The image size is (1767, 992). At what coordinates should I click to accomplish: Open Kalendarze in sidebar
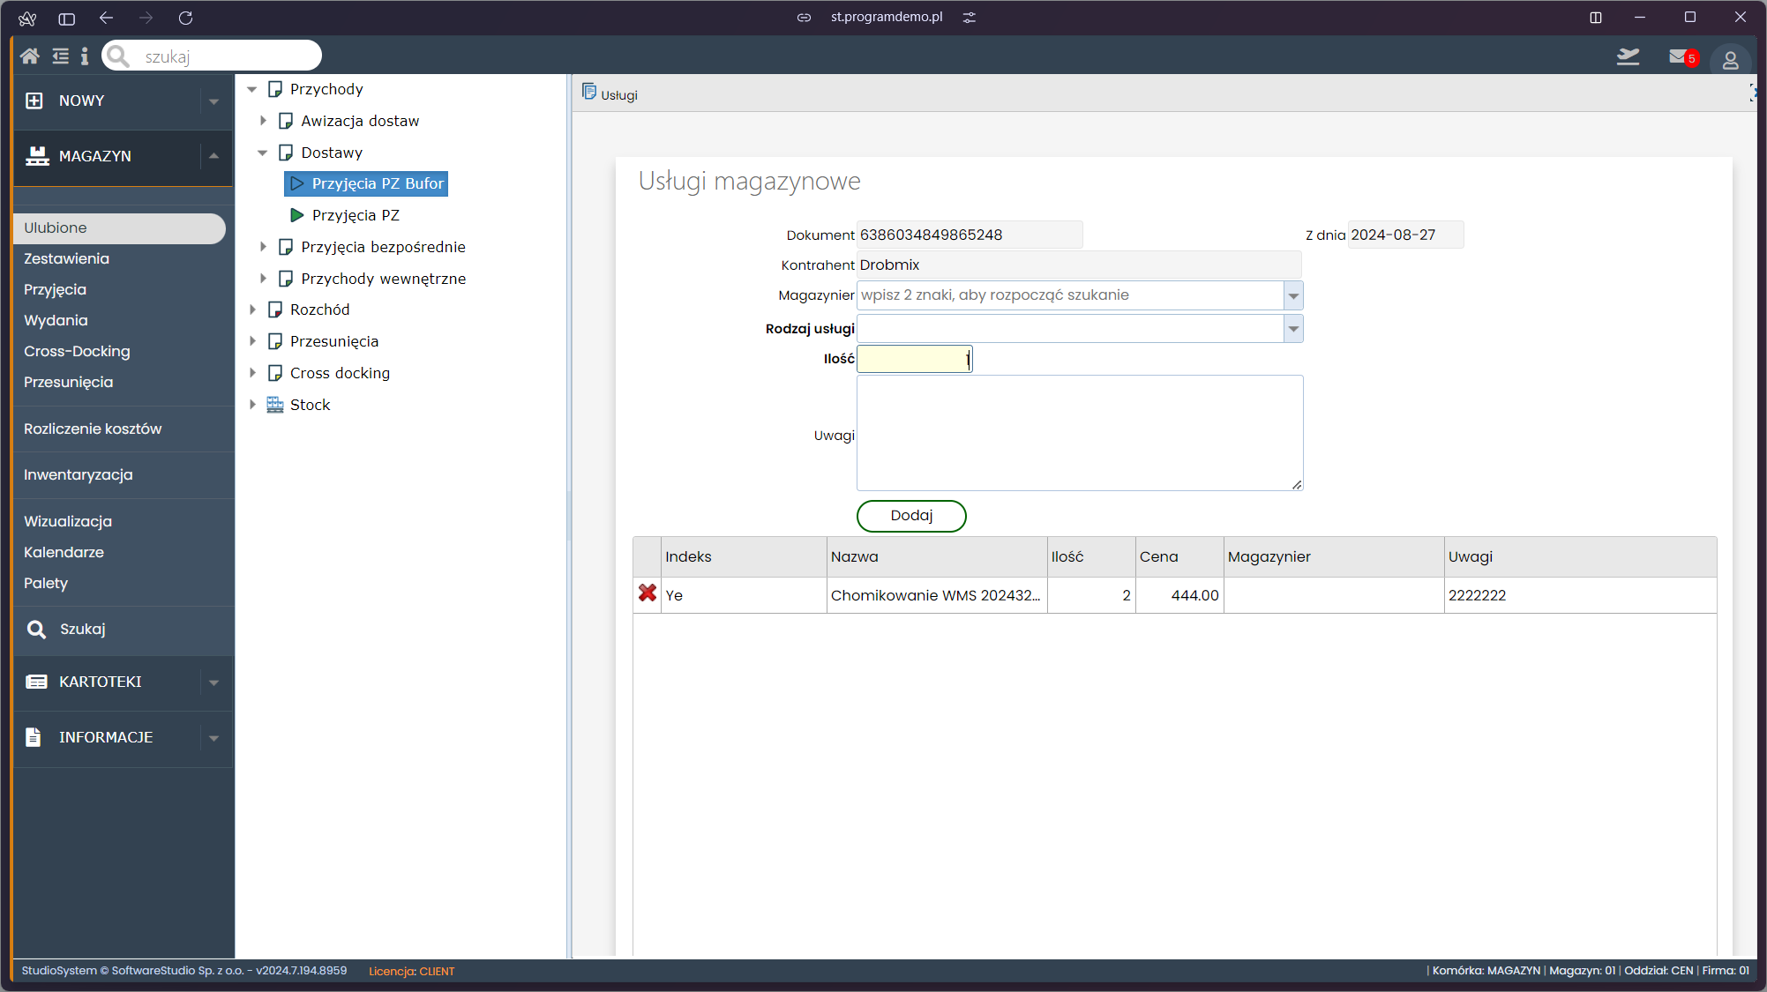[64, 552]
